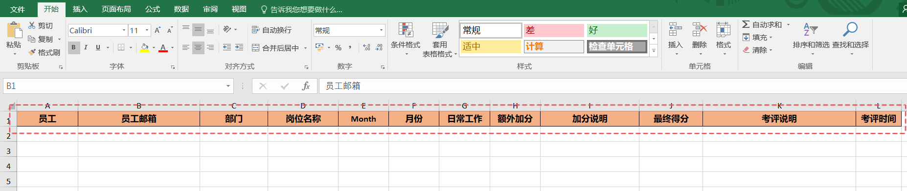Switch to the View (视图) tab
907x191 pixels.
(239, 9)
